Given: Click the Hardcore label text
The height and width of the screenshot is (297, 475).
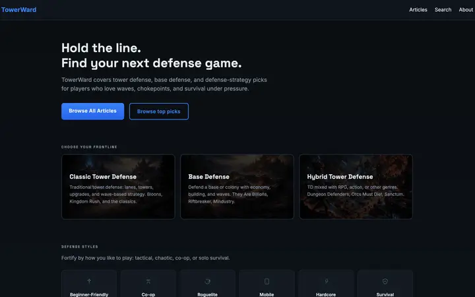Looking at the screenshot, I should (x=326, y=294).
